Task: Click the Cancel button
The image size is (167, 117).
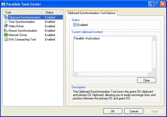Action: pyautogui.click(x=134, y=111)
